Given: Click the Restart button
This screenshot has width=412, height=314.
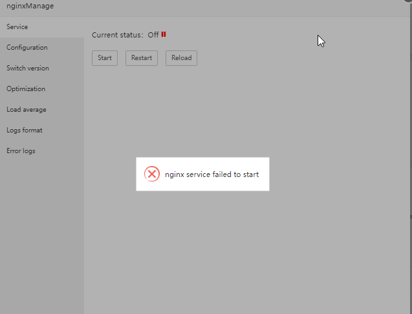Looking at the screenshot, I should 142,58.
